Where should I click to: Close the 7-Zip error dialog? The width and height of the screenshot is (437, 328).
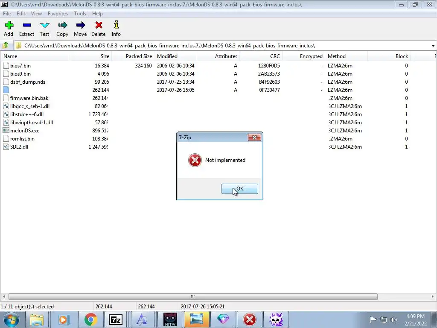pyautogui.click(x=254, y=137)
